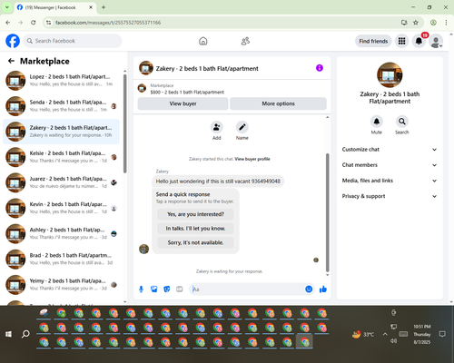Open the Kelsie conversation
The height and width of the screenshot is (363, 454).
[62, 157]
